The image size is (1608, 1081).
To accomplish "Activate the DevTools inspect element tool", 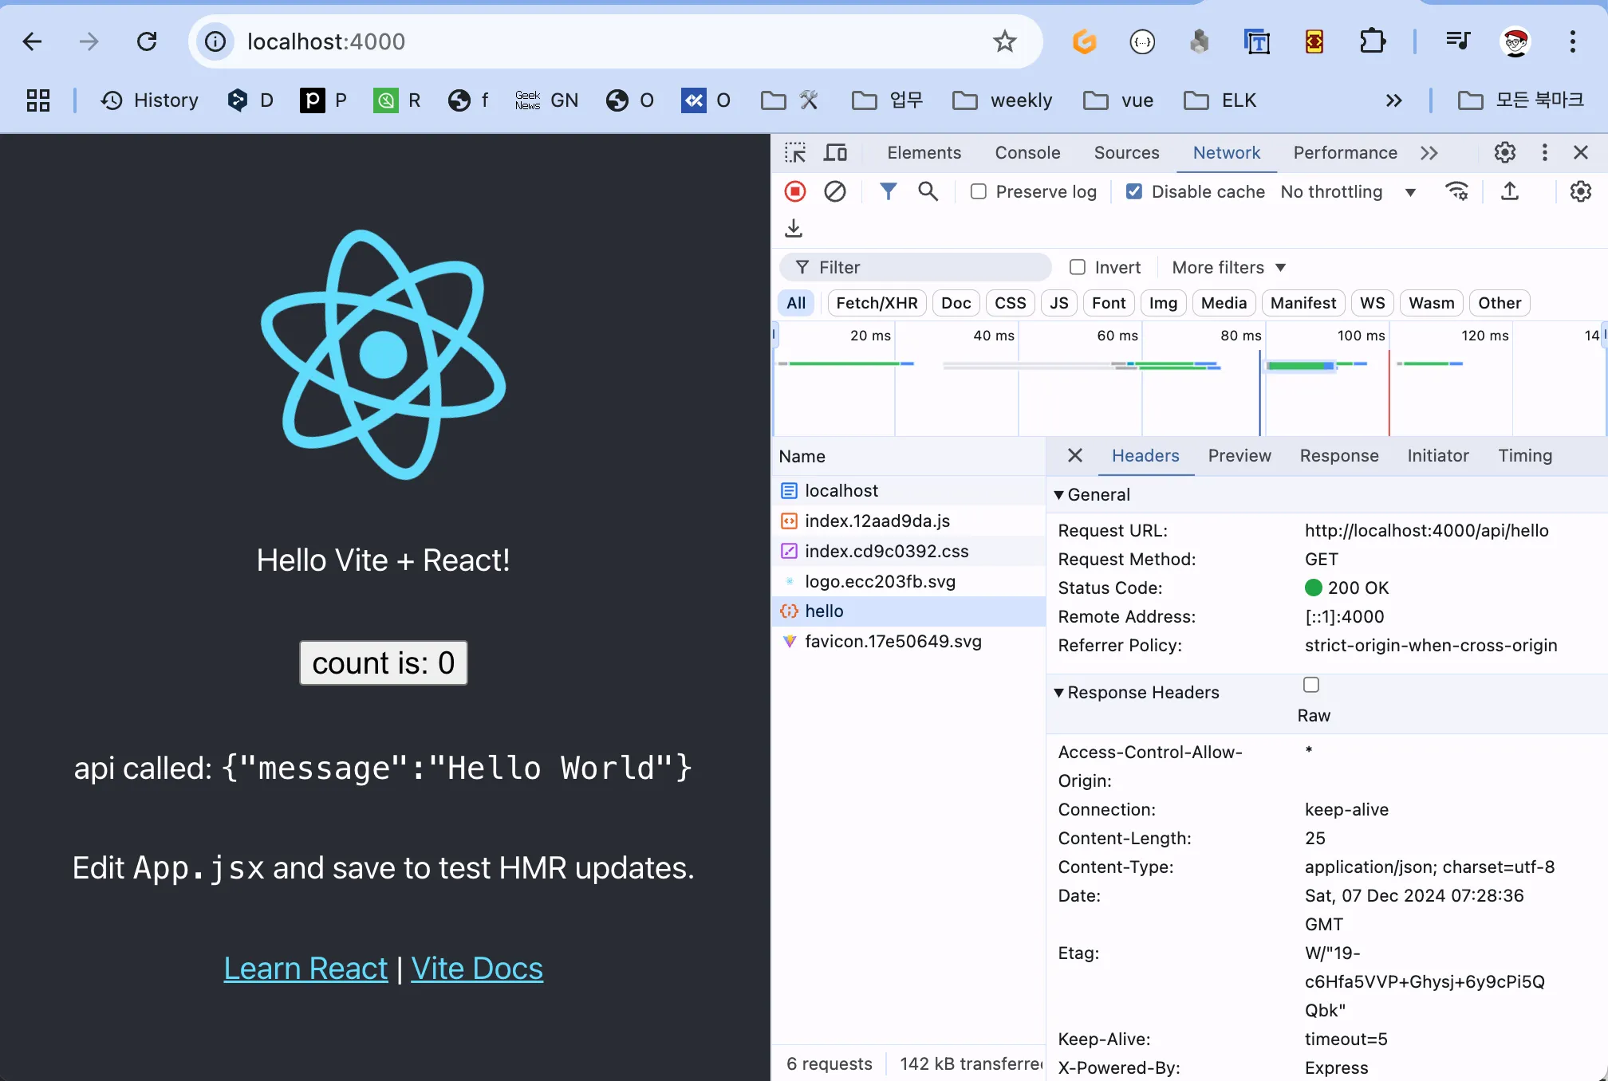I will tap(795, 152).
